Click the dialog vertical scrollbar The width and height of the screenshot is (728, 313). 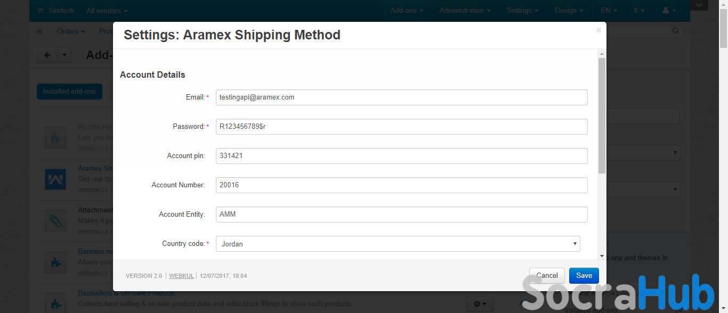(602, 116)
